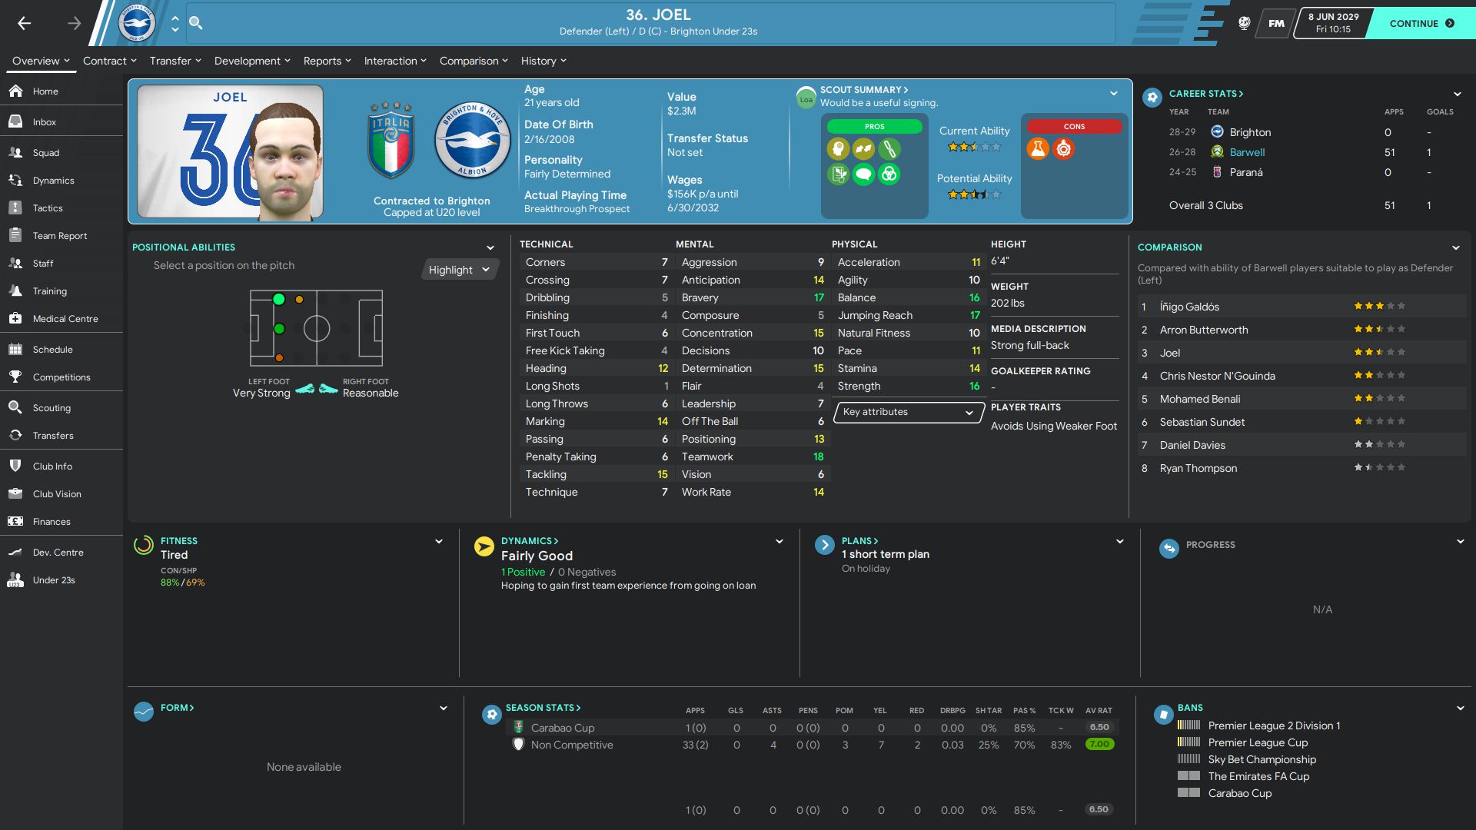Expand the Fitness panel options chevron
1476x830 pixels.
coord(439,542)
